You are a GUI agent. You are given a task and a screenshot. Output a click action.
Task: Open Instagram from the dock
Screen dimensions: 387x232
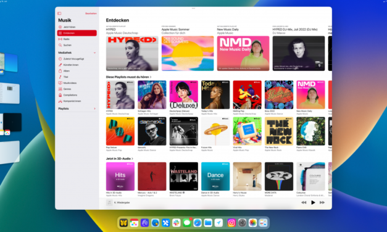[x=231, y=223]
